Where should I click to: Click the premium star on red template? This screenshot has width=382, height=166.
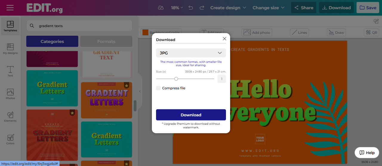[72, 113]
